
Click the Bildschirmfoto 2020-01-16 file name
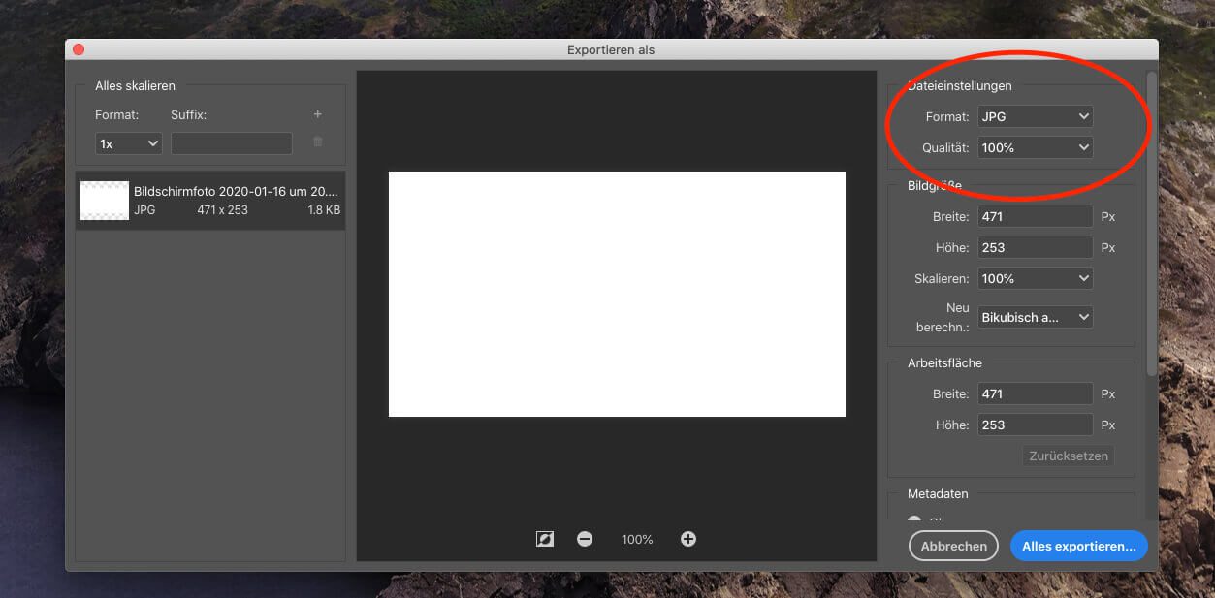click(236, 192)
